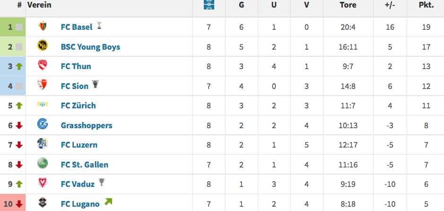Screen dimensions: 444x211
Task: Click the cup icon next to FC Sion
Action: point(96,84)
